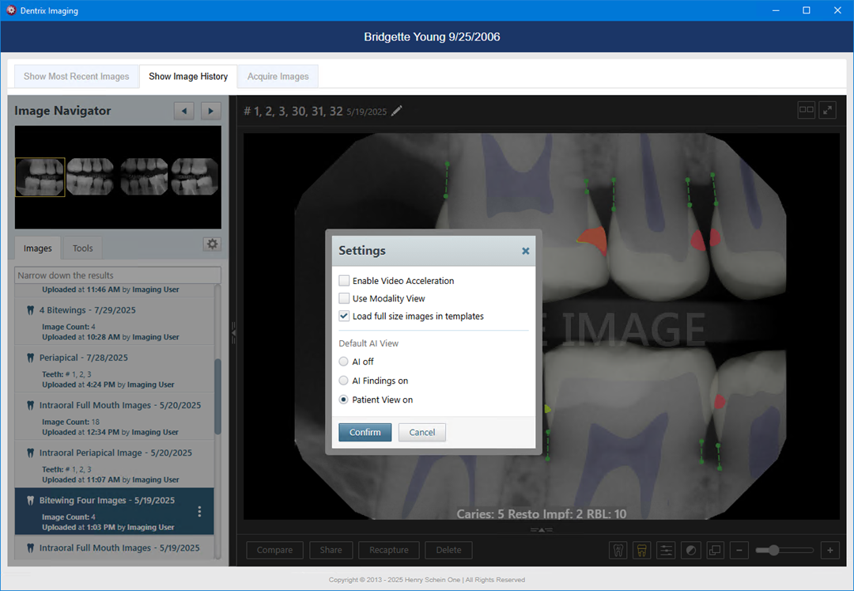Select the first bitewing thumbnail with yellow border
Viewport: 854px width, 591px height.
[40, 177]
